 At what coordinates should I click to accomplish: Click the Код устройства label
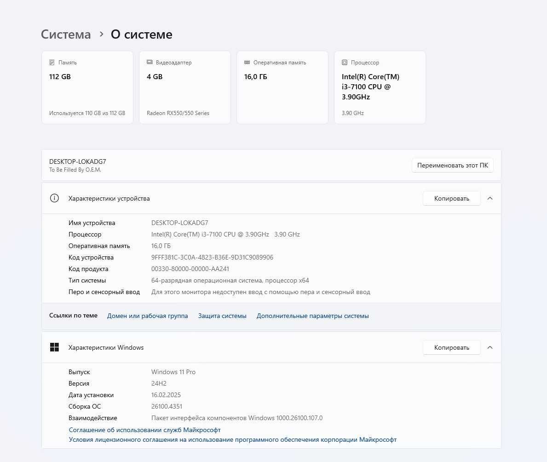point(91,258)
